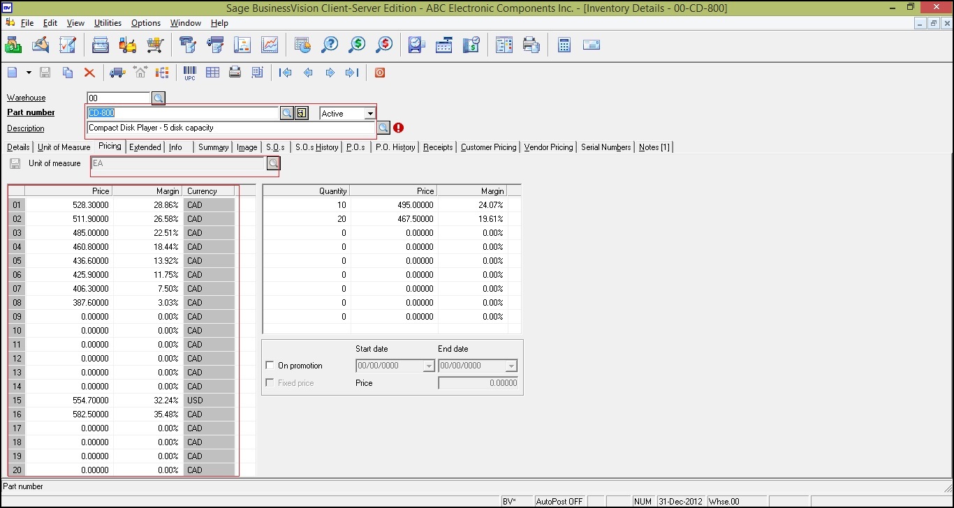Click the 35.48% margin cell
Image resolution: width=954 pixels, height=508 pixels.
[147, 414]
